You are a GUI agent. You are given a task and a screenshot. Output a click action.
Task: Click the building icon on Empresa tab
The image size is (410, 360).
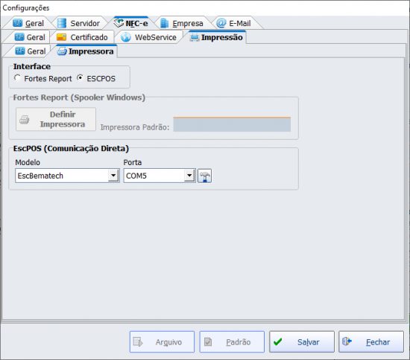pyautogui.click(x=164, y=23)
